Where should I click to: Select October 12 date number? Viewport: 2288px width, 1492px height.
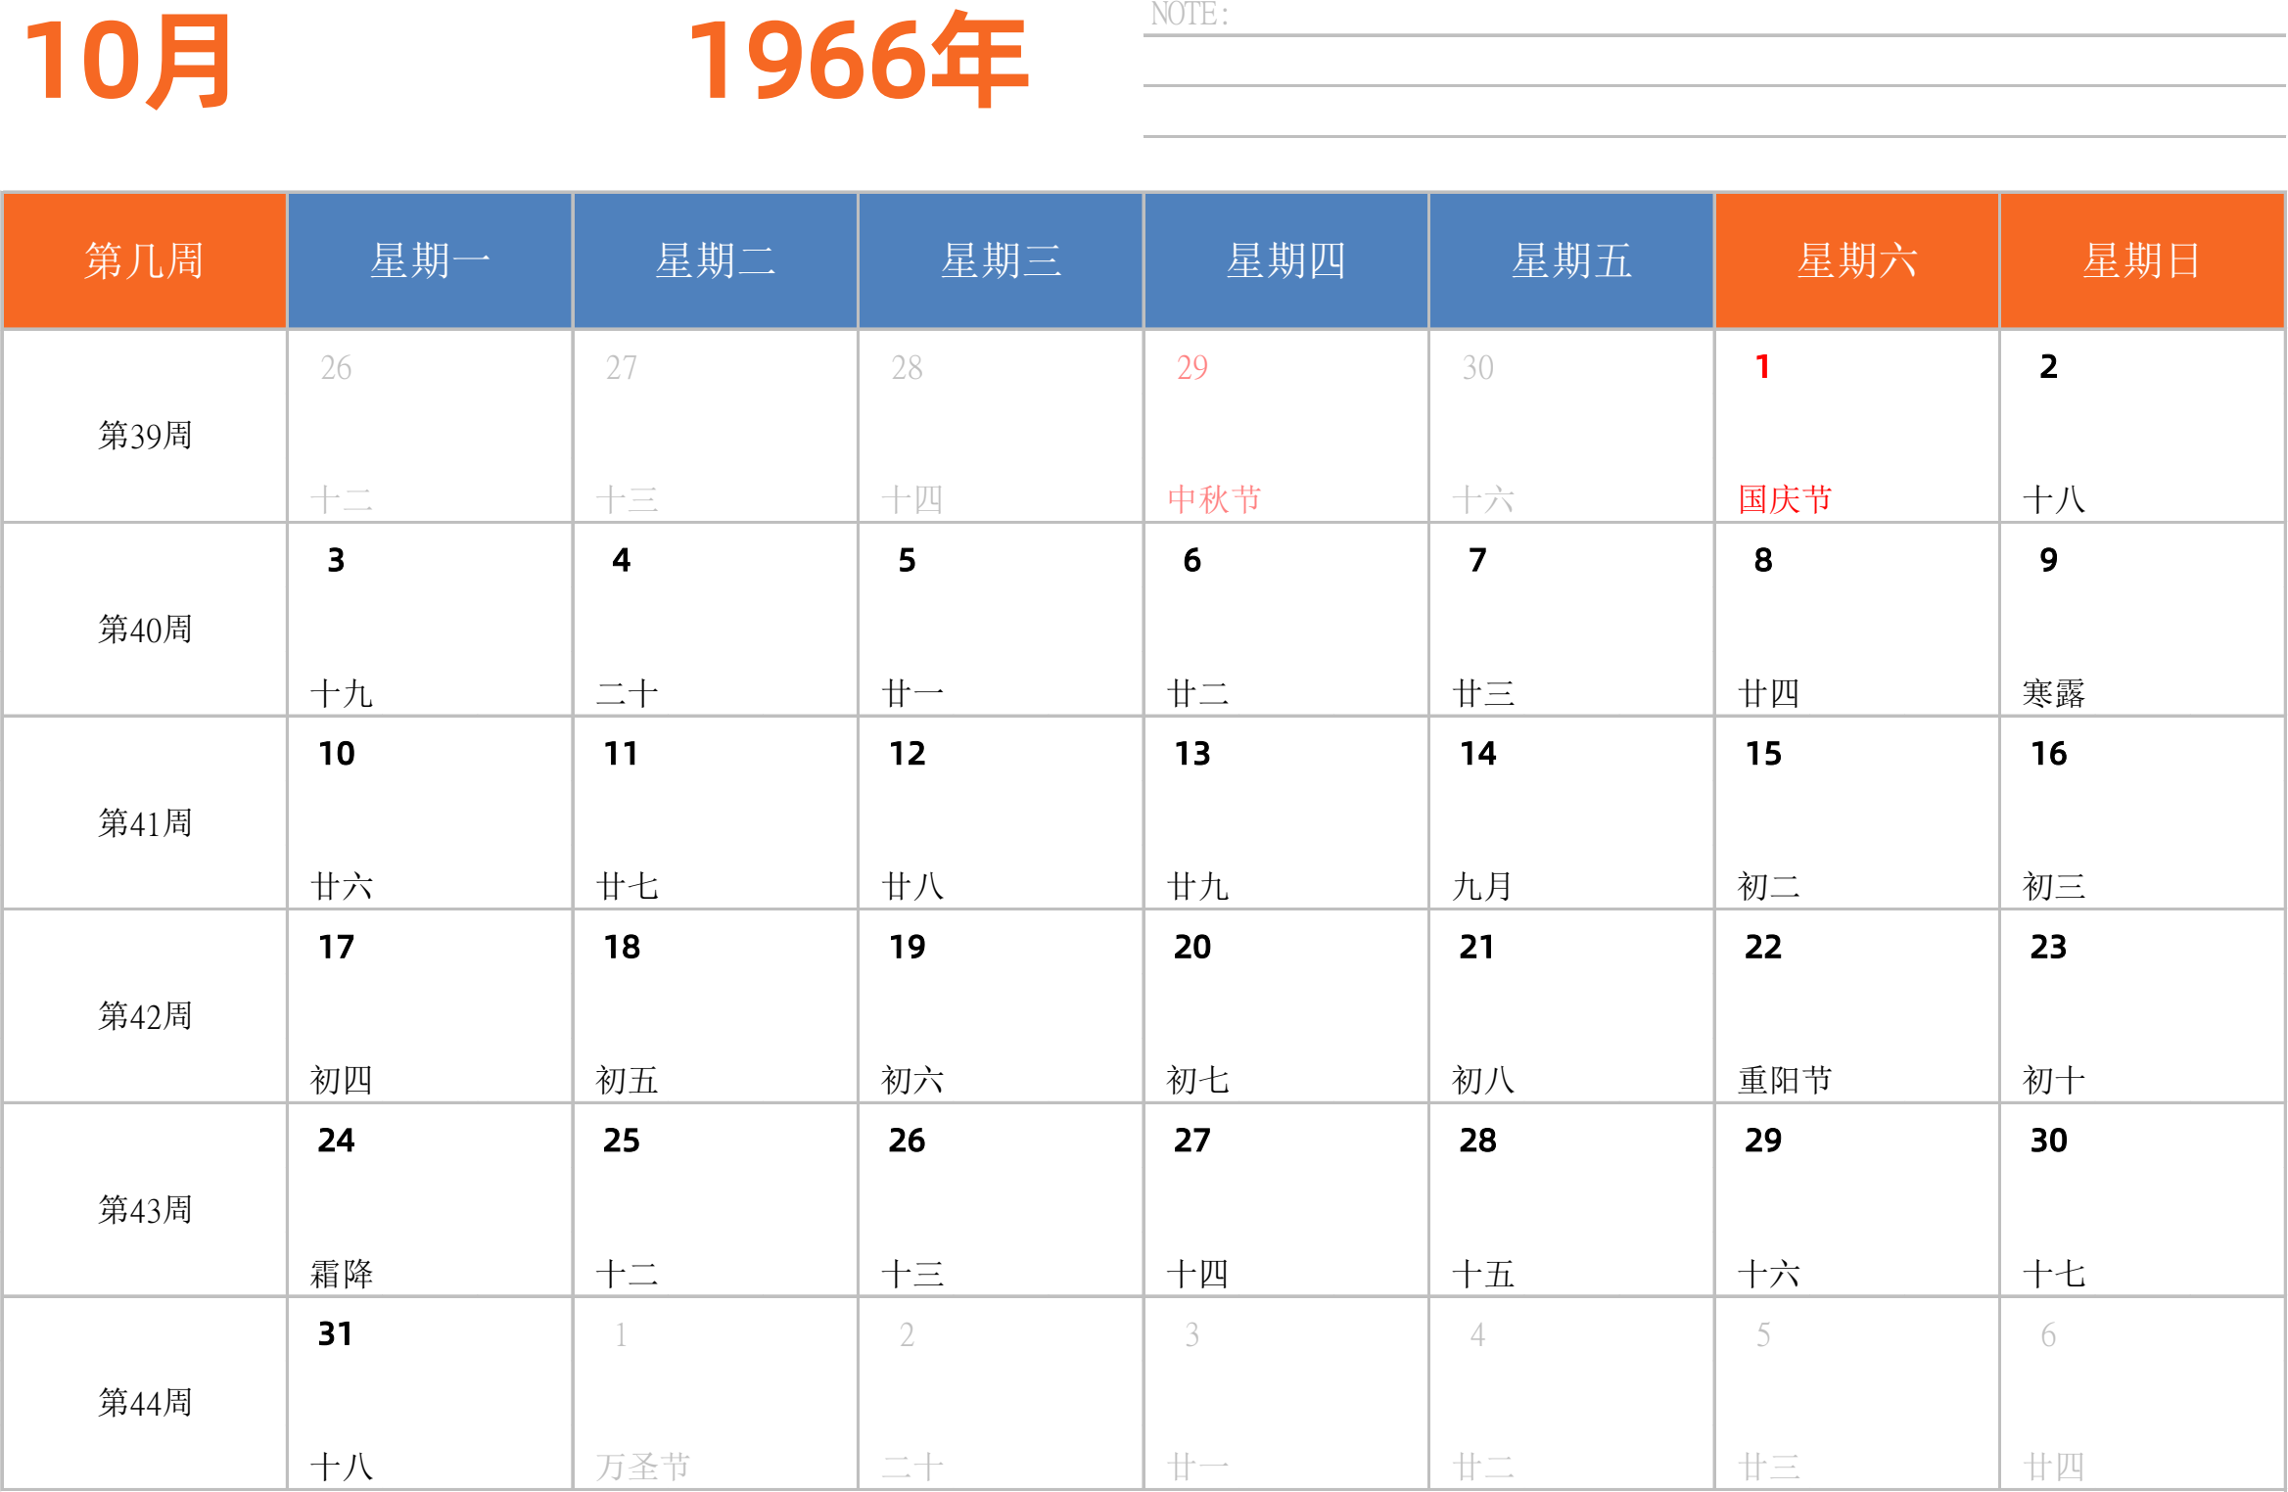907,754
